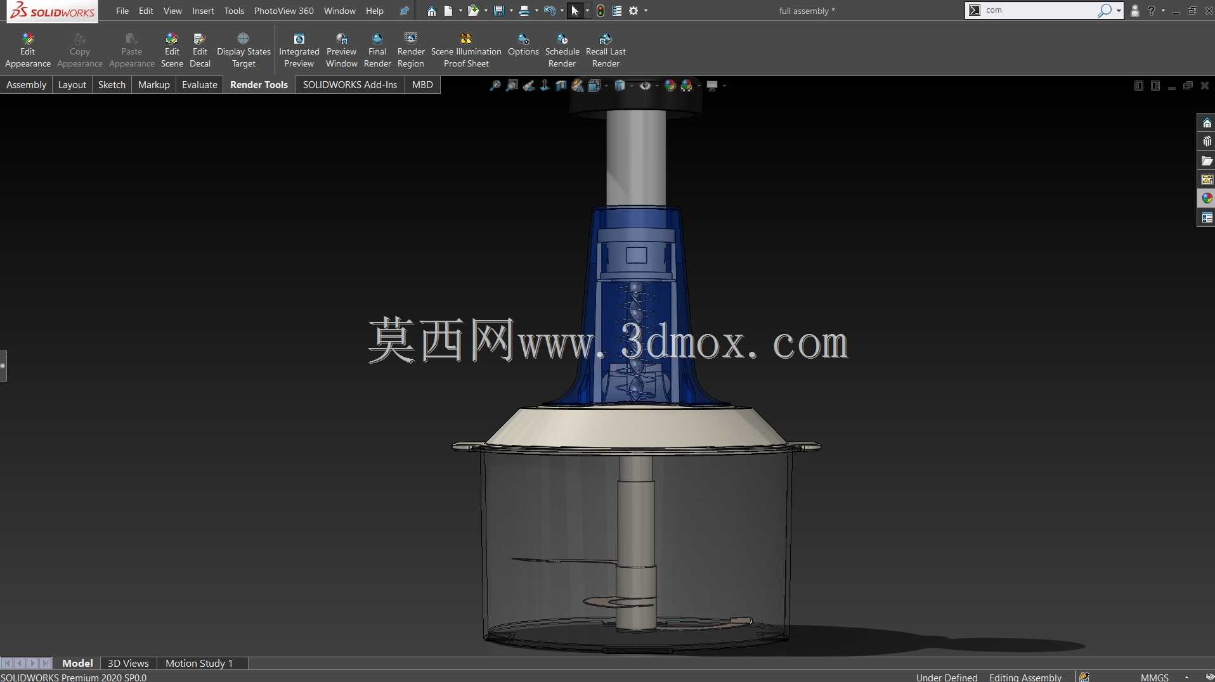Viewport: 1215px width, 682px height.
Task: Open the Edit Decal tool
Action: click(x=200, y=50)
